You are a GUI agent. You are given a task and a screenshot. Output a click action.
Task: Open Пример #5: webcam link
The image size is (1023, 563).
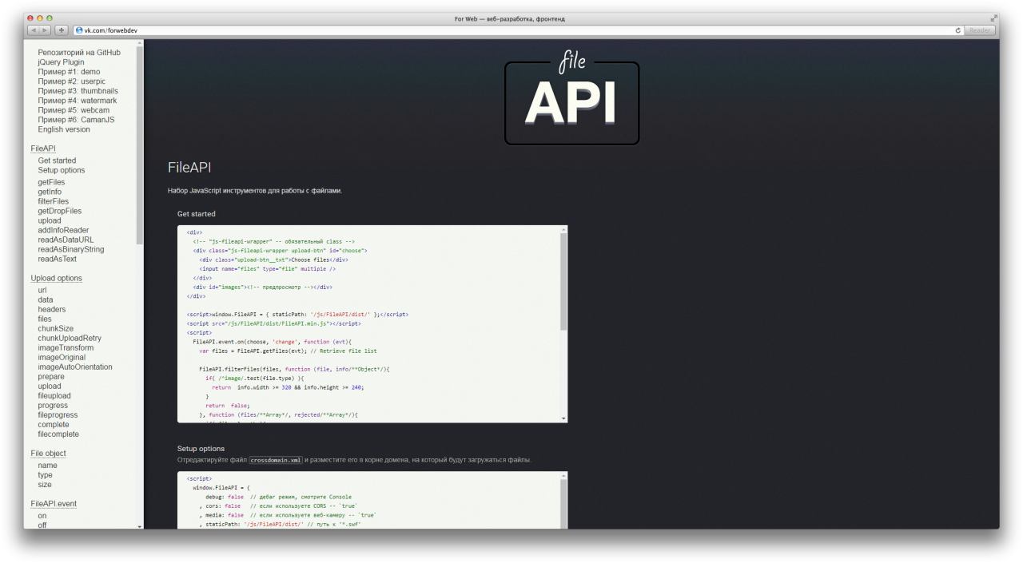click(74, 110)
